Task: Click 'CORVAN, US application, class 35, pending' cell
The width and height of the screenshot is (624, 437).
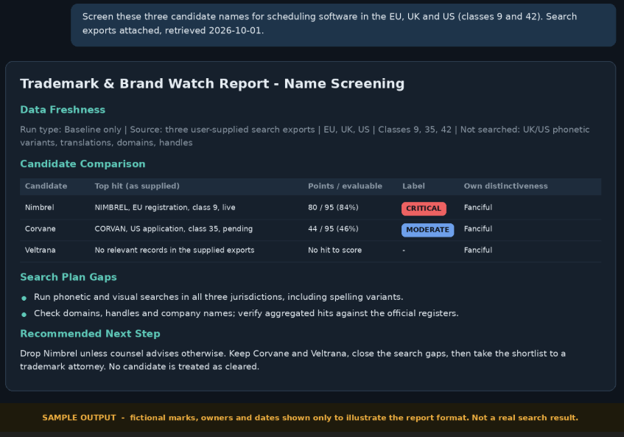Action: [174, 229]
